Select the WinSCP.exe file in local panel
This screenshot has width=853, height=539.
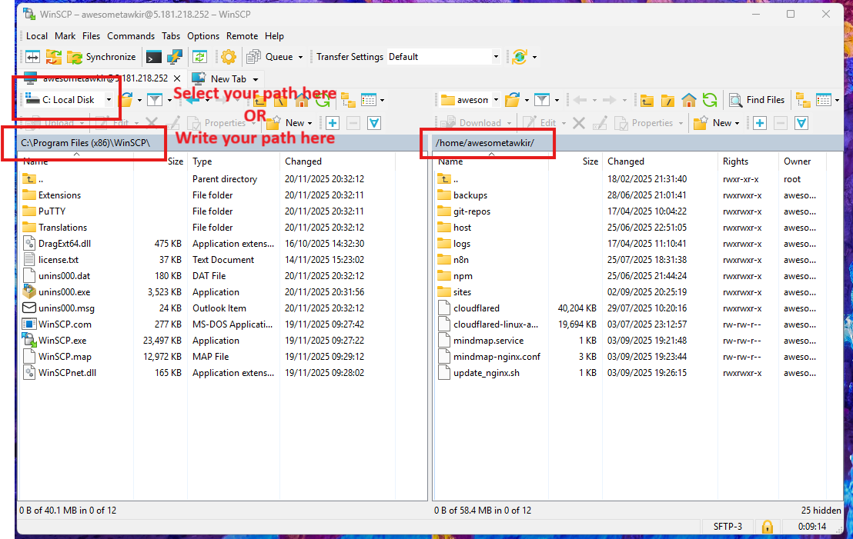(62, 341)
